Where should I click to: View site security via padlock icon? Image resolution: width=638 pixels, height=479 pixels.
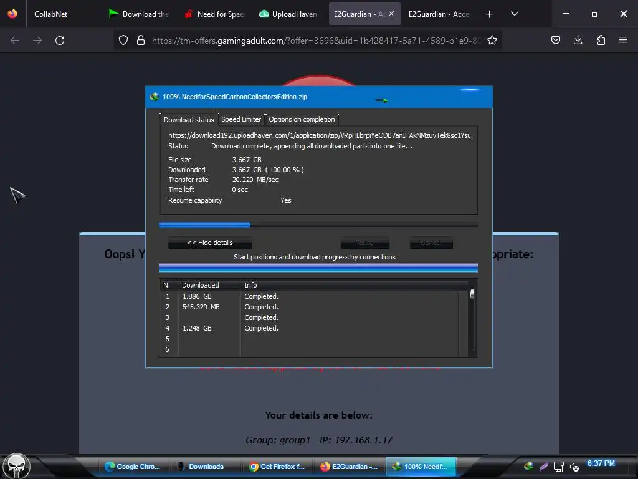tap(141, 40)
